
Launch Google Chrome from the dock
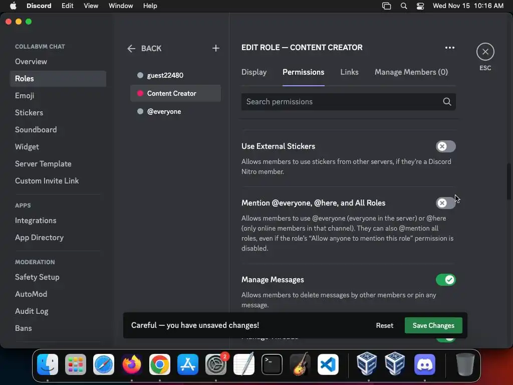pos(160,364)
